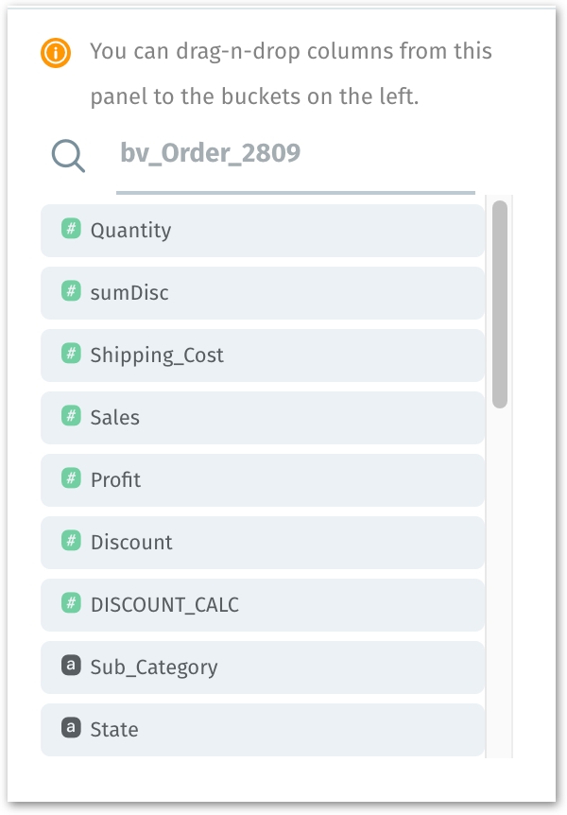Click the column list scrollbar thumb
Viewport: 567px width, 815px height.
(500, 304)
